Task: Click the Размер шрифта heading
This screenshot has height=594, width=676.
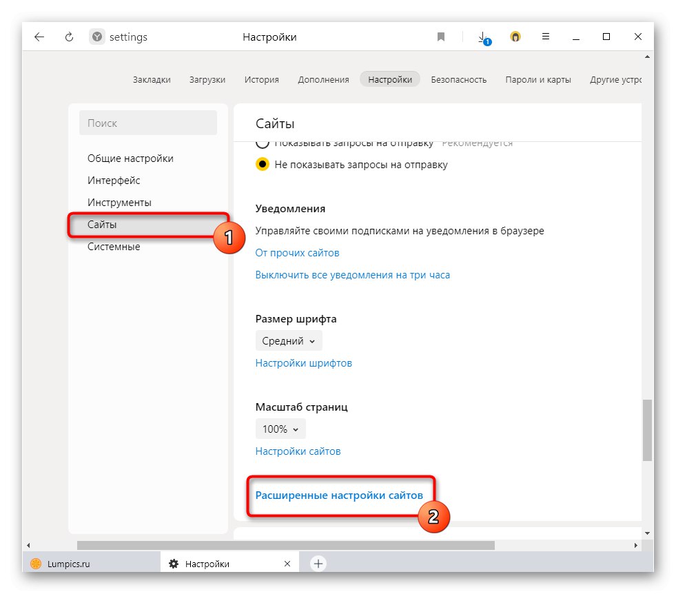Action: pos(296,319)
